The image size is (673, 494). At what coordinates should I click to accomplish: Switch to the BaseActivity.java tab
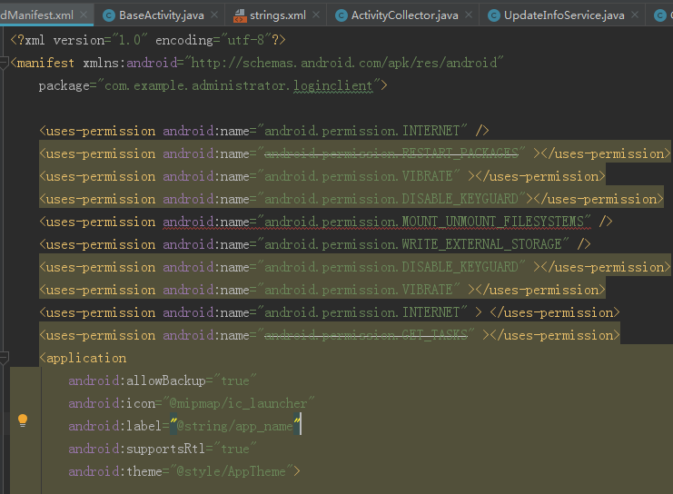(x=161, y=15)
